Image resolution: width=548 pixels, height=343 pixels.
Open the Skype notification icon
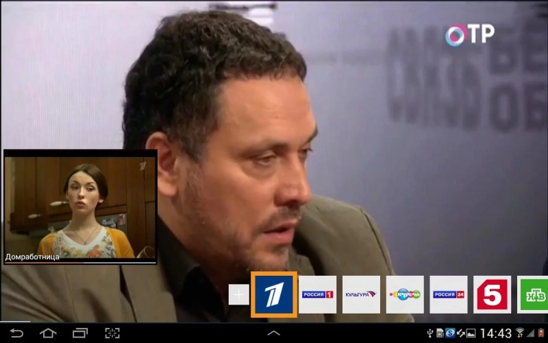click(x=450, y=333)
